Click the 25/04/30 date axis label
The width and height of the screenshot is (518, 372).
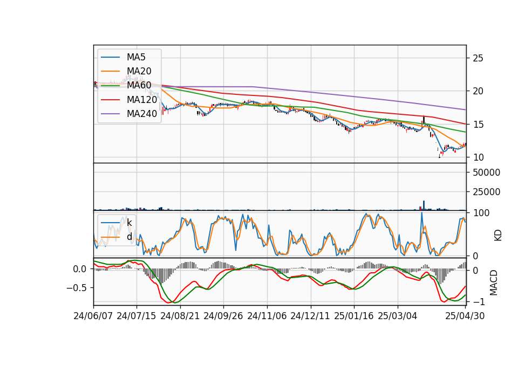tap(465, 316)
